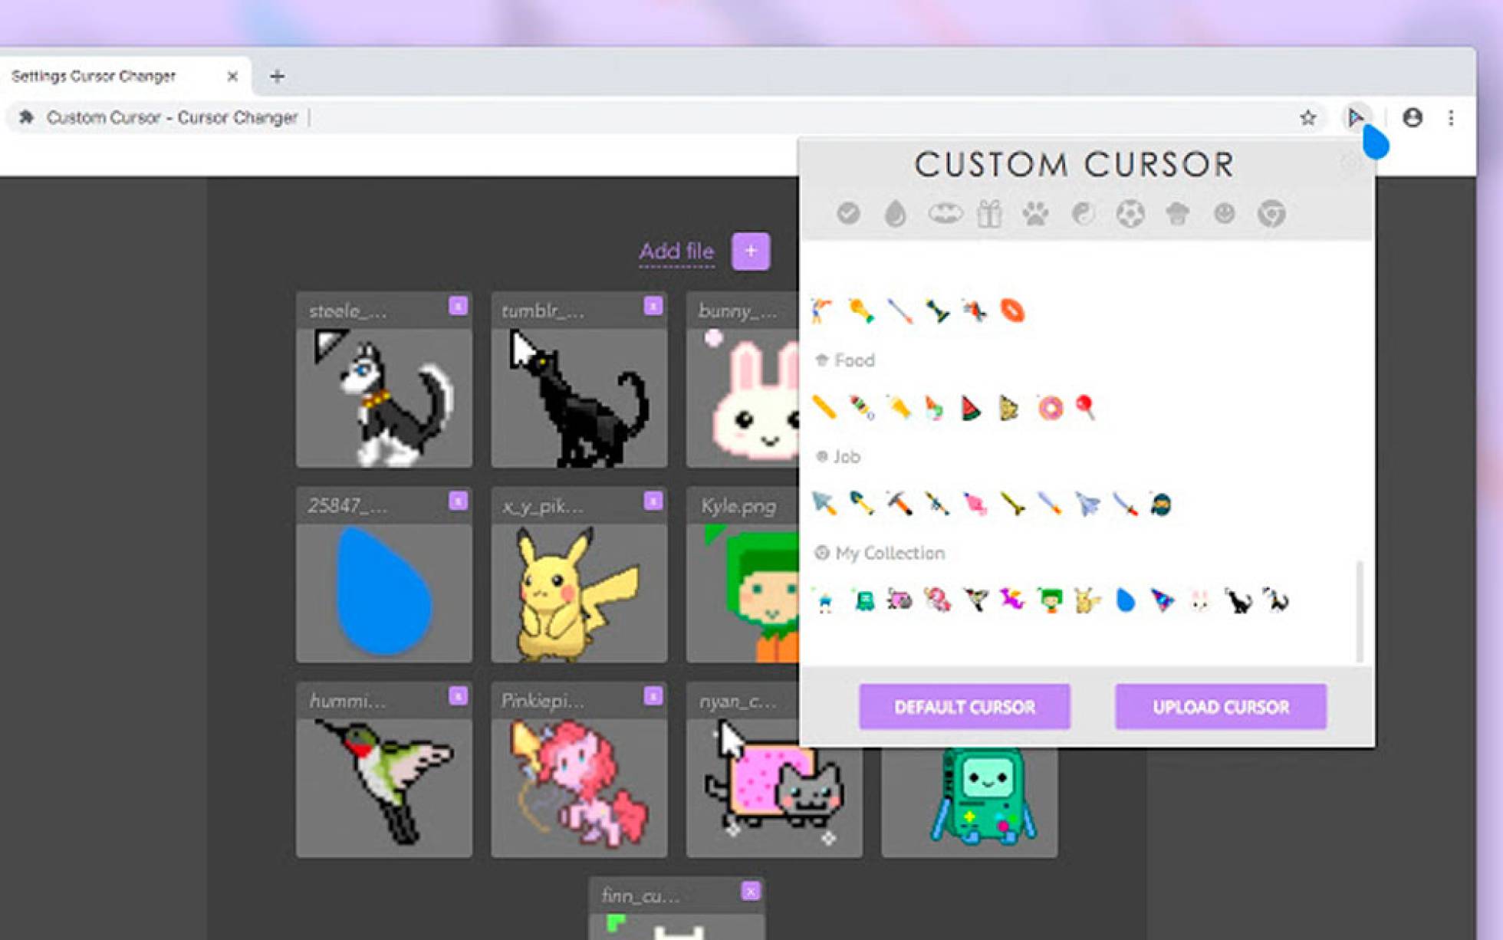Open a new browser tab
The width and height of the screenshot is (1503, 940).
tap(277, 76)
